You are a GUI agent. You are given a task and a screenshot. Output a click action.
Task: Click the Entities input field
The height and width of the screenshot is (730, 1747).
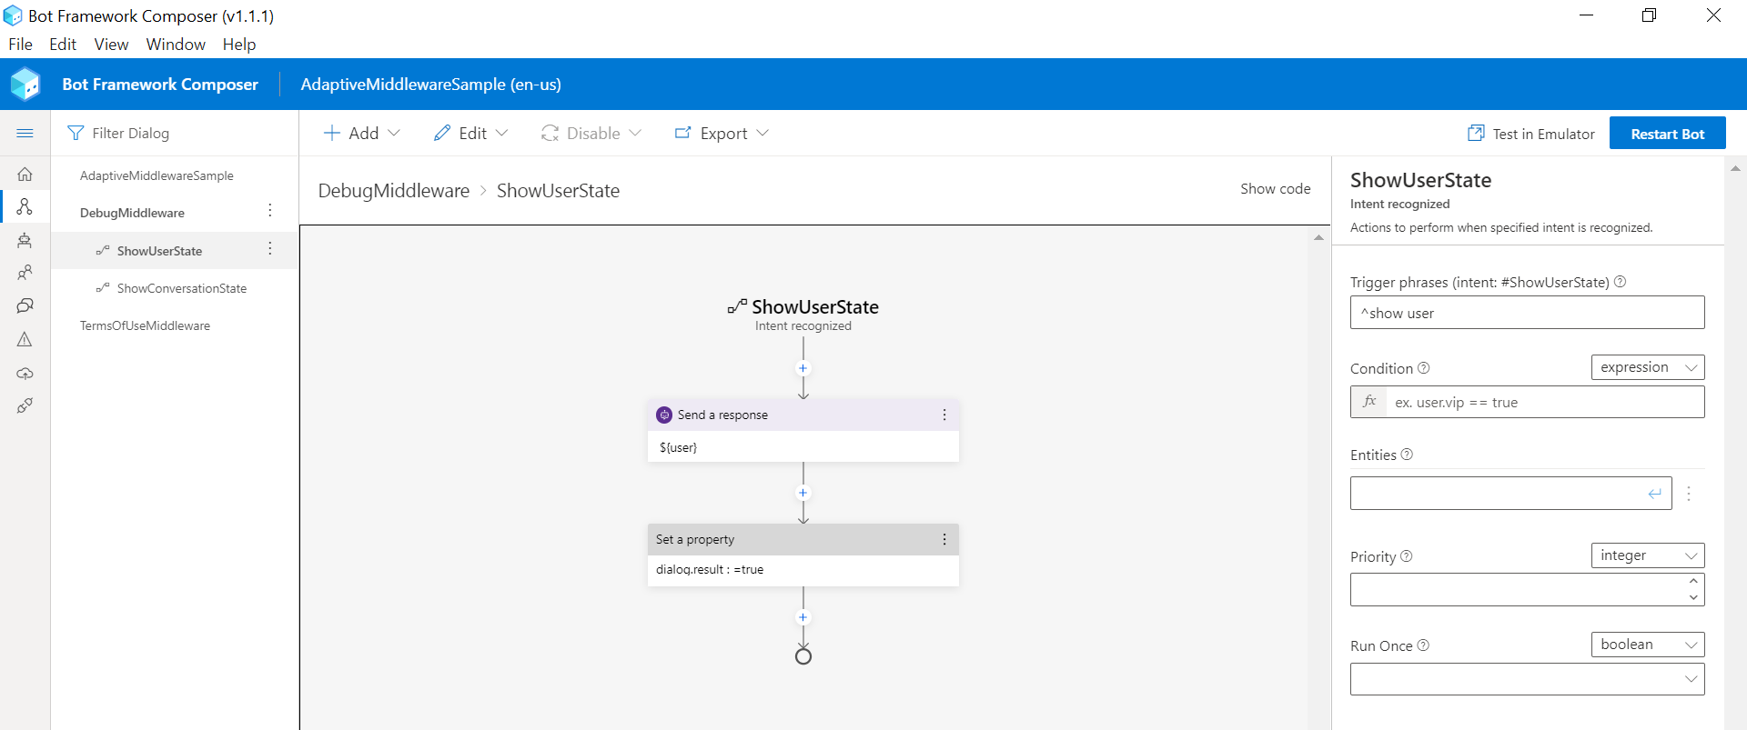tap(1510, 494)
